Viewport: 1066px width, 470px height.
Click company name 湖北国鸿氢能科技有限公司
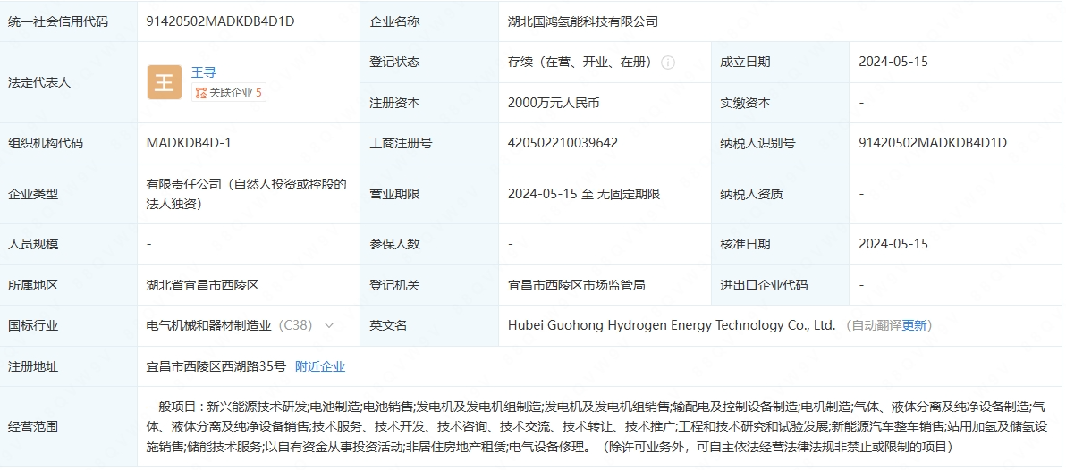point(582,21)
